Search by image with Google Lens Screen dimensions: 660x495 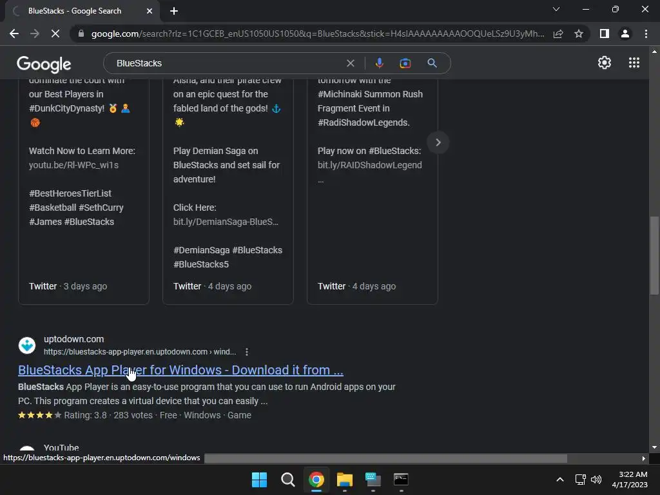(x=405, y=63)
